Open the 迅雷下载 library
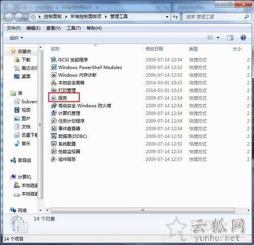Screen dimensions: 254x245 (26, 135)
